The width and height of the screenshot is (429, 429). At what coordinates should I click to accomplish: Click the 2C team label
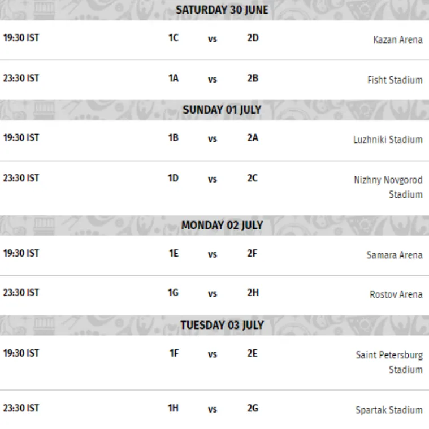coord(252,178)
